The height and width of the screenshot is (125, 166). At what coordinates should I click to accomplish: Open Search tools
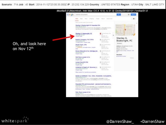109,19
